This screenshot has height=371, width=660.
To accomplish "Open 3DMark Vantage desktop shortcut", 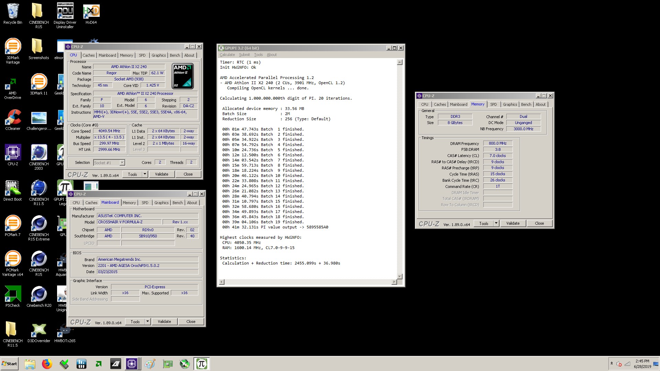I will tap(13, 51).
